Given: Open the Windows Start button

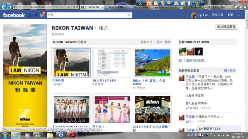Looking at the screenshot, I should pos(5,136).
